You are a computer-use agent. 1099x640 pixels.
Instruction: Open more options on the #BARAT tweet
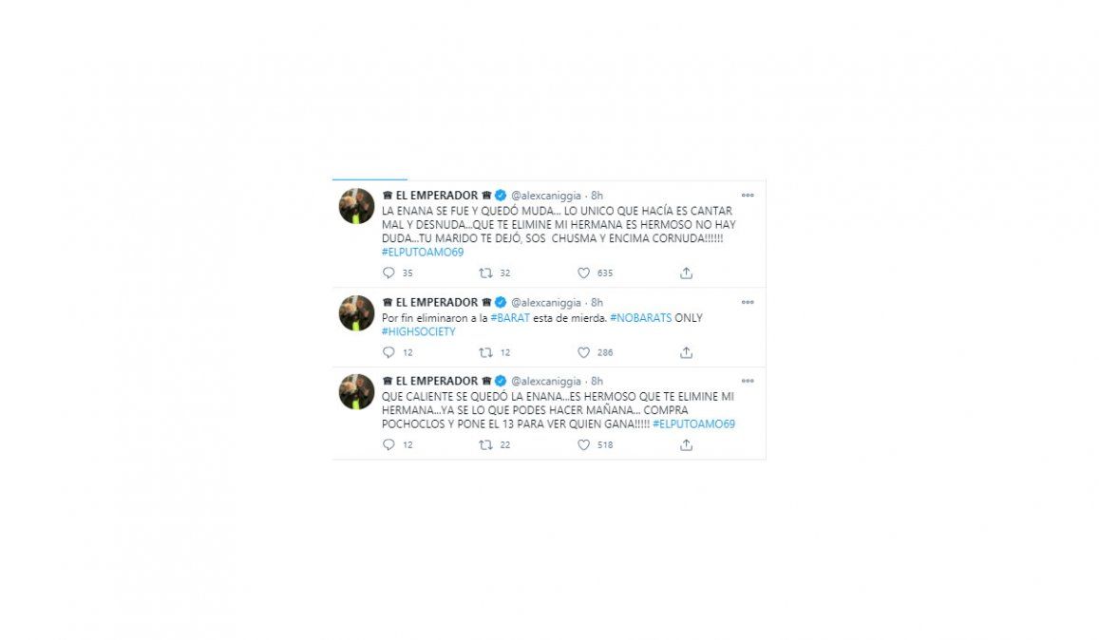point(748,302)
